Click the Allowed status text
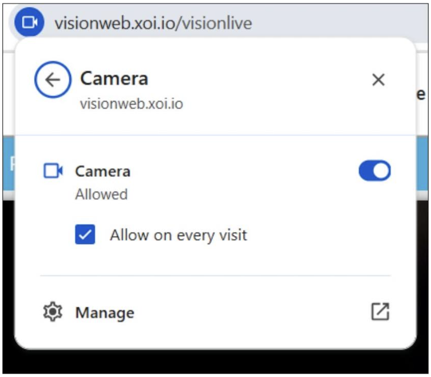This screenshot has width=431, height=377. tap(101, 194)
